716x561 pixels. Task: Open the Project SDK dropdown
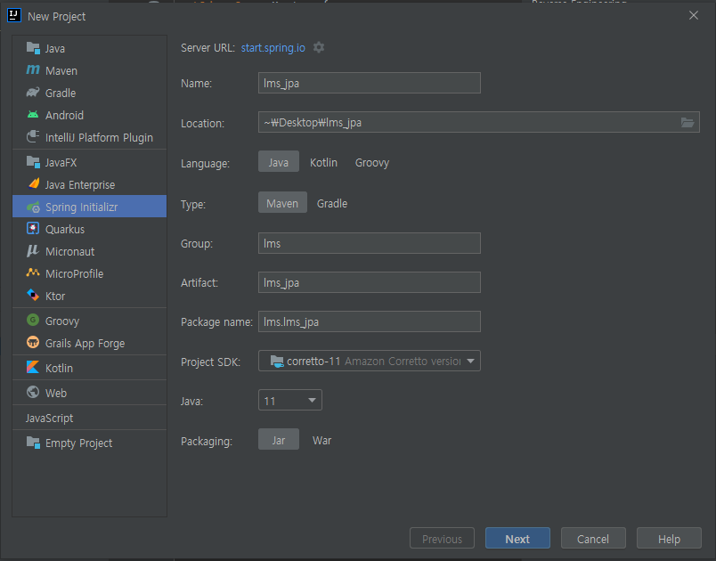click(369, 361)
